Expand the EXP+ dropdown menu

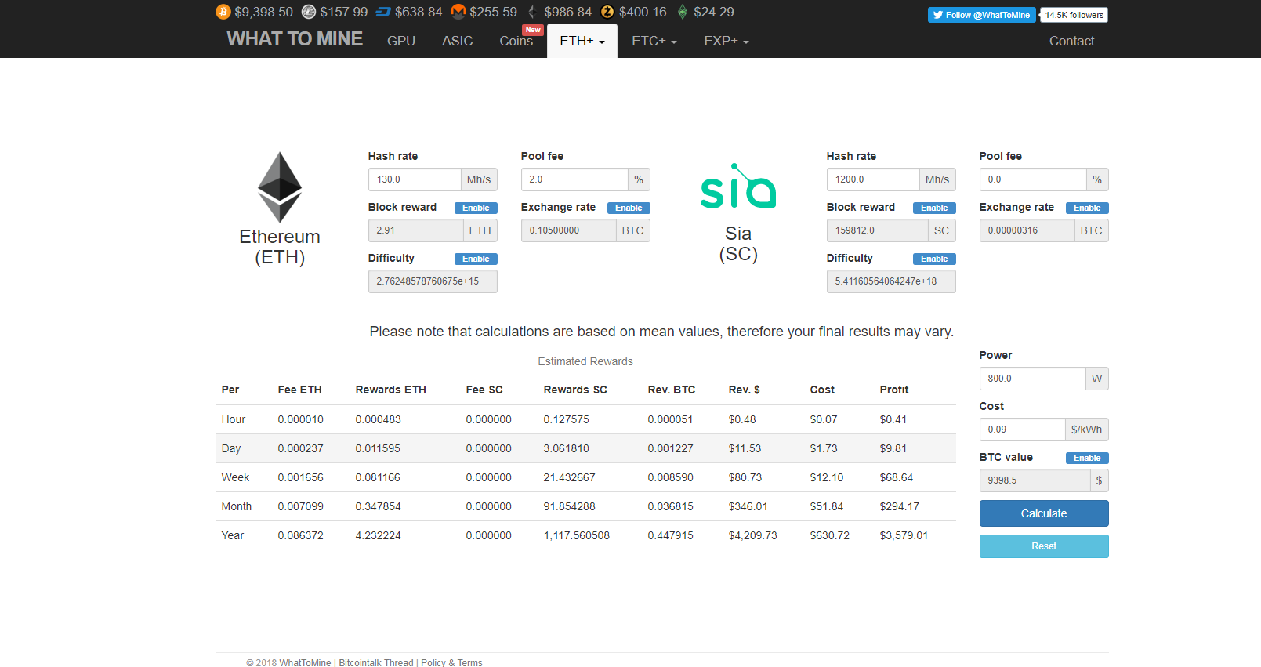[726, 41]
